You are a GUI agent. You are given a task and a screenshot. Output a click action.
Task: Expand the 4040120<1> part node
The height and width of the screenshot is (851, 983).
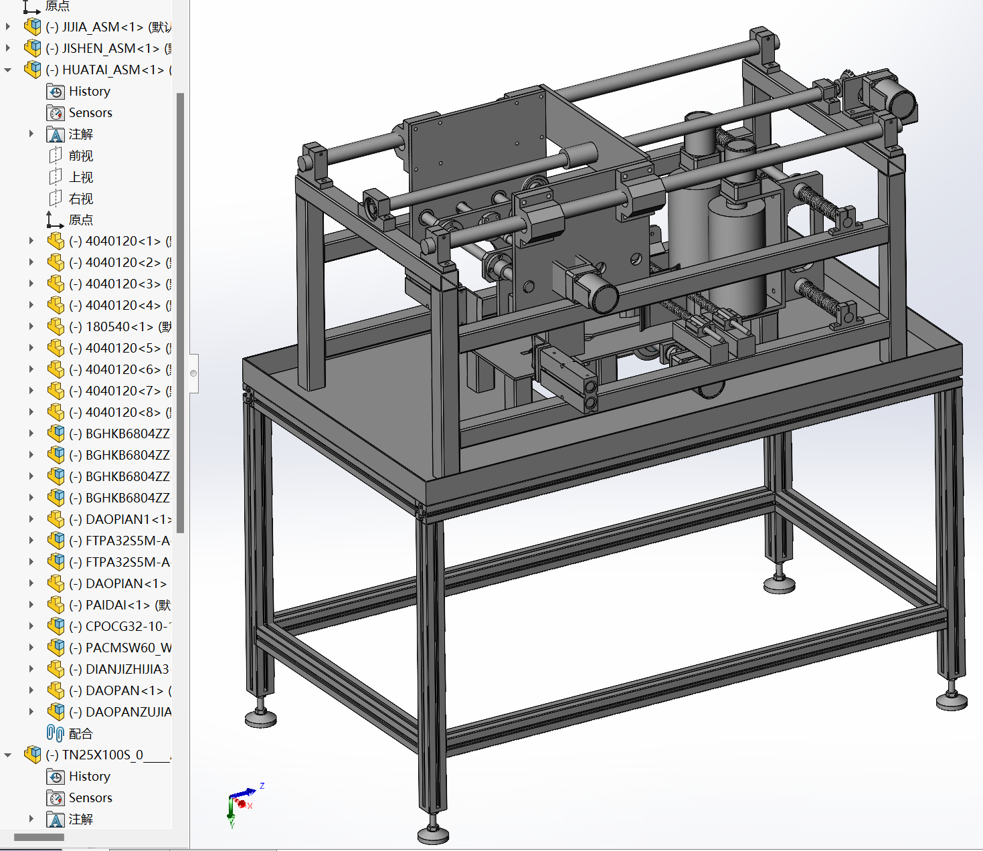[x=31, y=241]
